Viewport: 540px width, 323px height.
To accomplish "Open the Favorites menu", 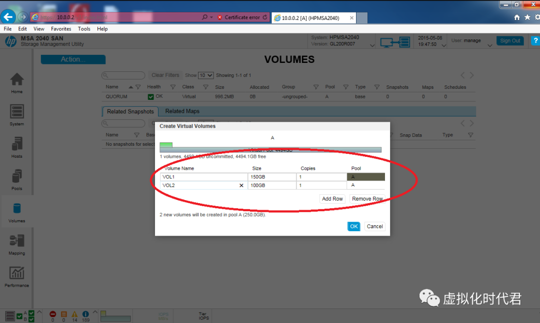I will (x=61, y=29).
